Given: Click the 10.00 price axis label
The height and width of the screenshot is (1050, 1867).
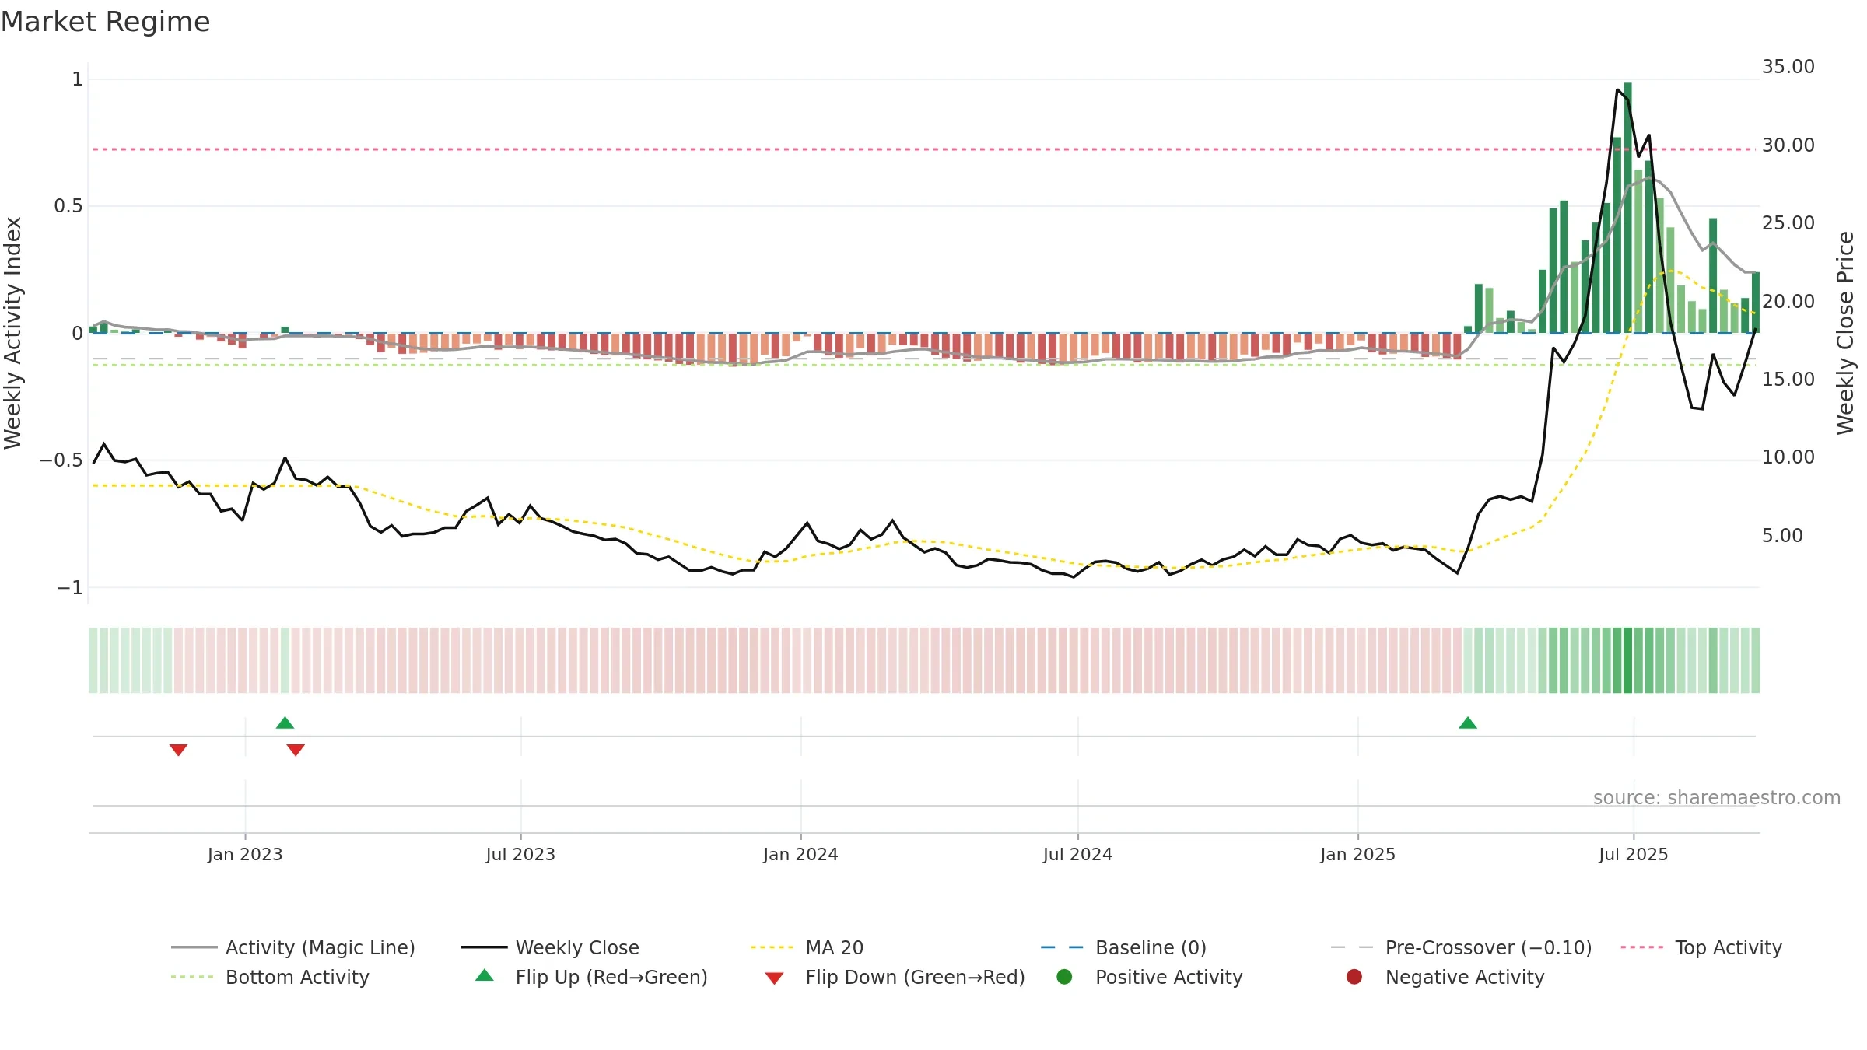Looking at the screenshot, I should [1788, 457].
